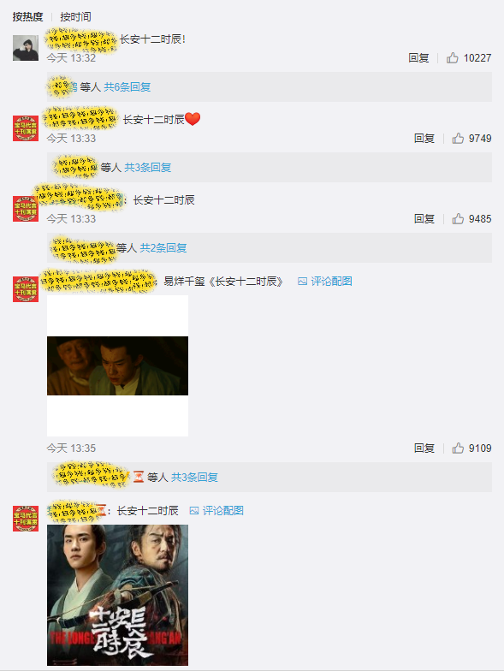
Task: Open the dark film still thumbnail
Action: [118, 366]
